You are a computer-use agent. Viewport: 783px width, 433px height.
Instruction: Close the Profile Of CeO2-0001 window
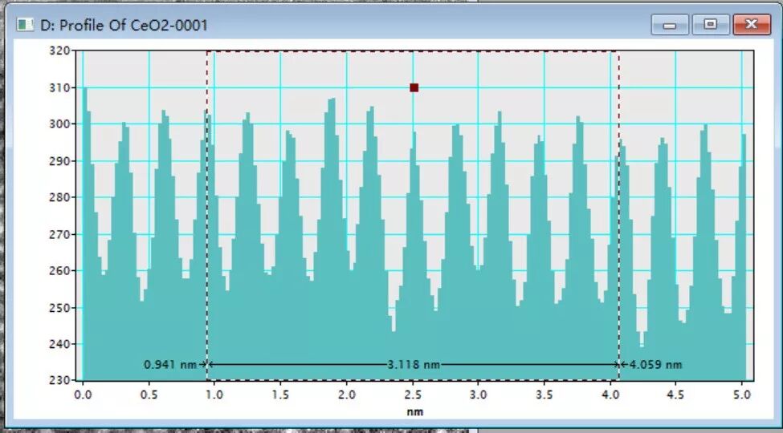tap(752, 24)
